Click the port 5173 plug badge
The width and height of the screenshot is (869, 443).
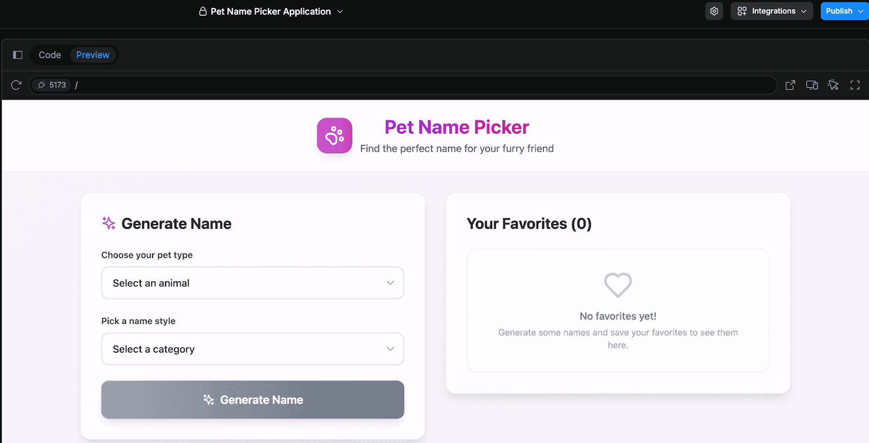(52, 85)
